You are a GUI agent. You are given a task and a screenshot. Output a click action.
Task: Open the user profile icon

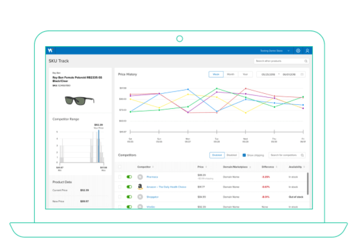(x=307, y=51)
